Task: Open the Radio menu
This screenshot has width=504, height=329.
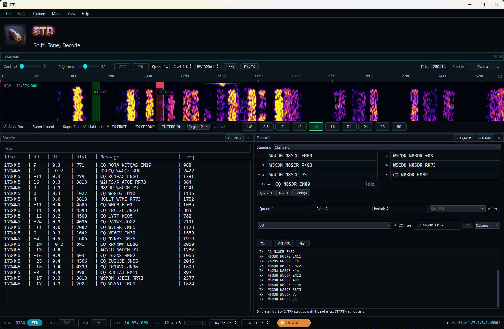Action: (x=22, y=14)
